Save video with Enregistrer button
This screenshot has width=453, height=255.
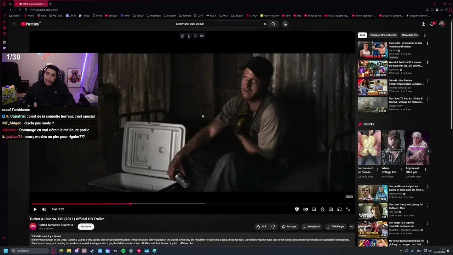point(311,227)
